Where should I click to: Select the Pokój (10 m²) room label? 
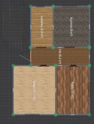click(72, 90)
